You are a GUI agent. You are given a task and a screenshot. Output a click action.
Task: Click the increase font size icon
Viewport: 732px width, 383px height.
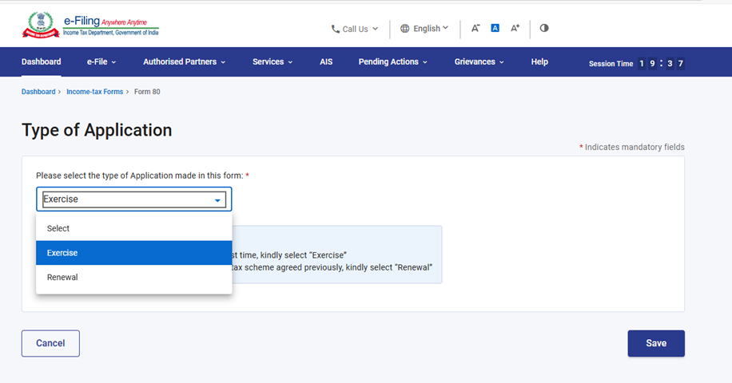coord(515,28)
